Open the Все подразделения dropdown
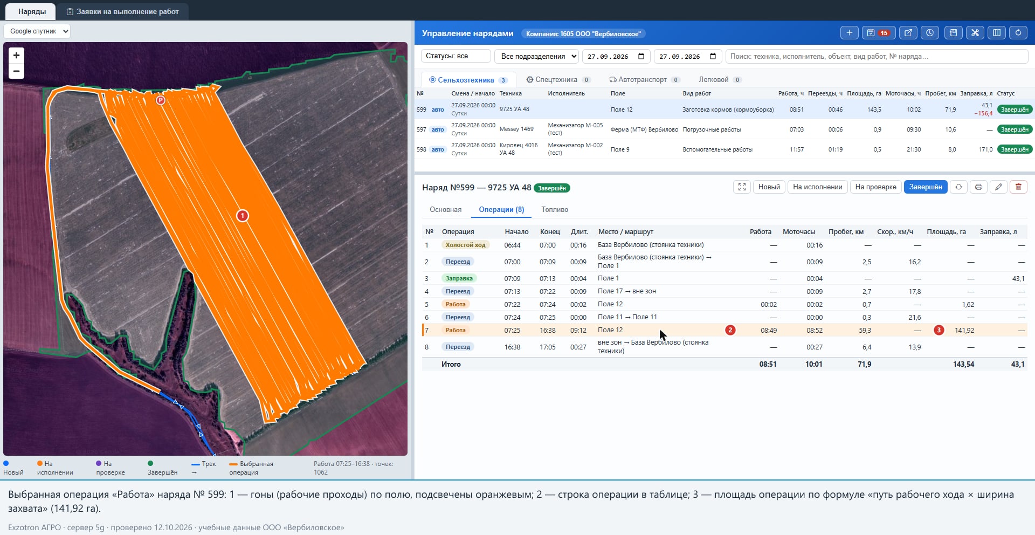Image resolution: width=1035 pixels, height=535 pixels. click(537, 56)
